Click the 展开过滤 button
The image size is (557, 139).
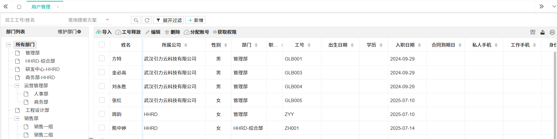point(169,20)
